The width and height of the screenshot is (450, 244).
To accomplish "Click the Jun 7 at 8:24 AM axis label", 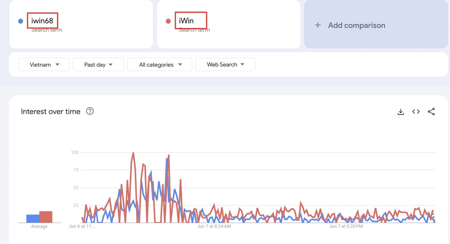I will pyautogui.click(x=214, y=226).
